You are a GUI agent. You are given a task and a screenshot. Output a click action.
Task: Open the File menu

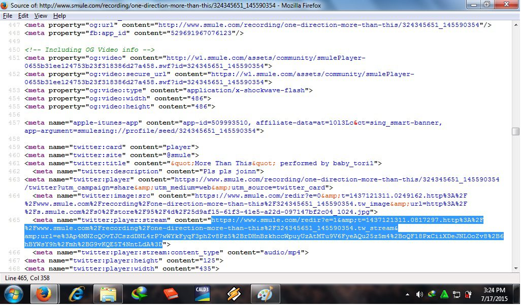tap(7, 16)
